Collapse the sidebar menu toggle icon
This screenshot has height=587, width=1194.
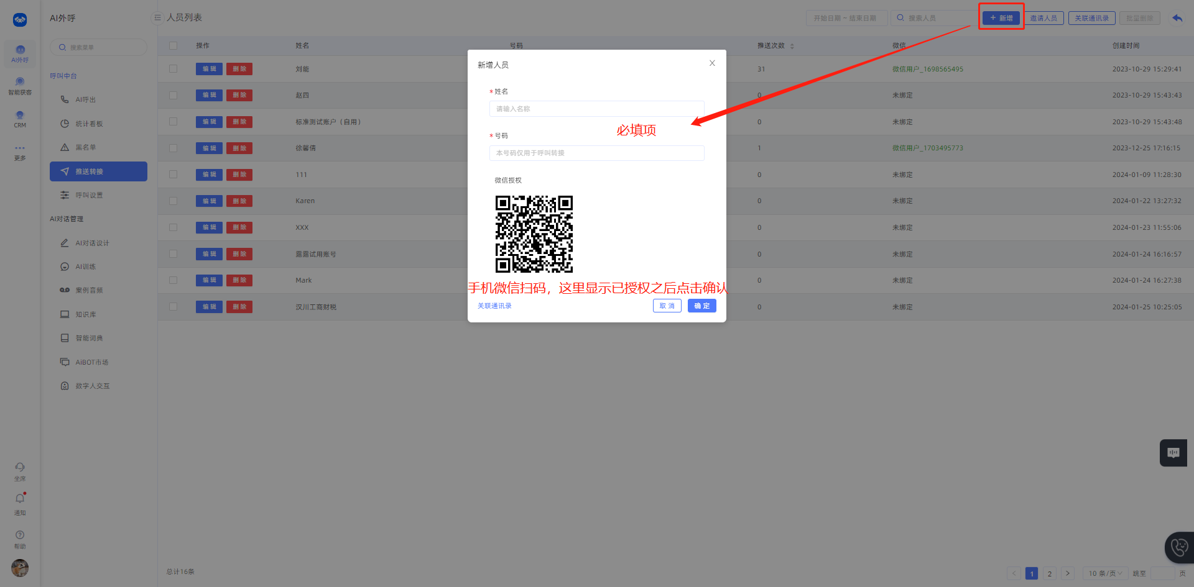click(157, 18)
